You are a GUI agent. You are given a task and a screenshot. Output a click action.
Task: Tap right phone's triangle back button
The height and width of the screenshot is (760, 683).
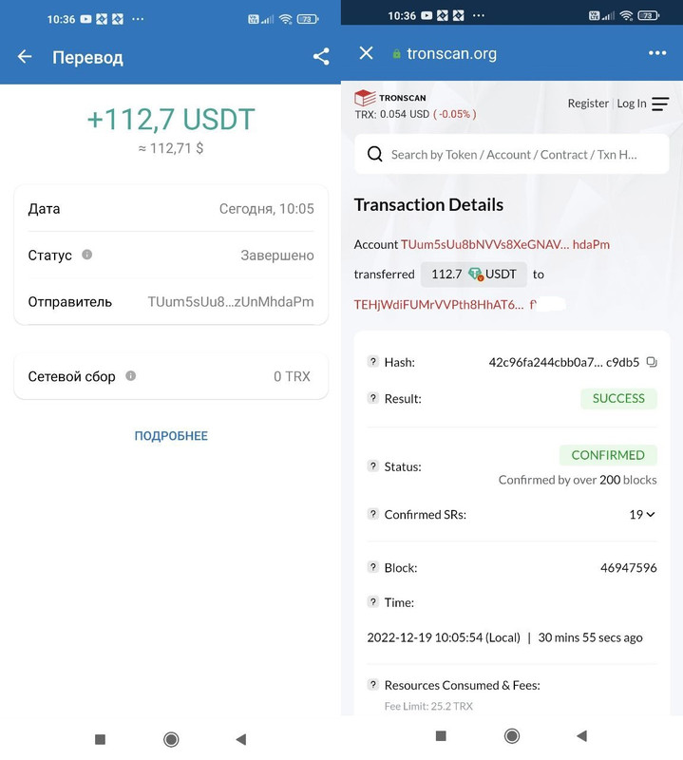[581, 735]
